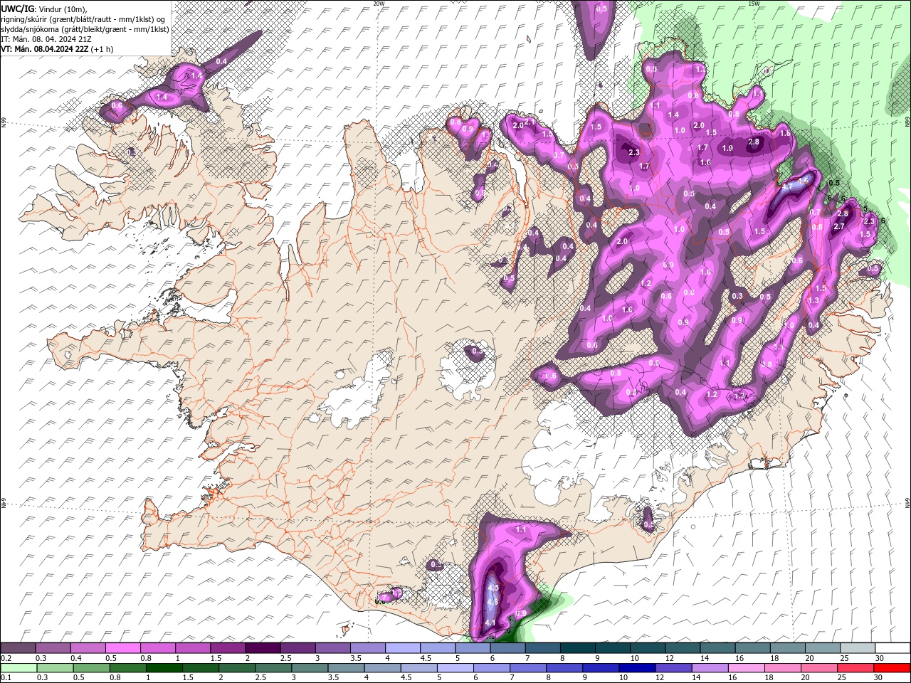Click the 'VT: Mán. 08.04.2024 22Z (+1 h)' line
Screen dimensions: 911x683
(x=57, y=49)
